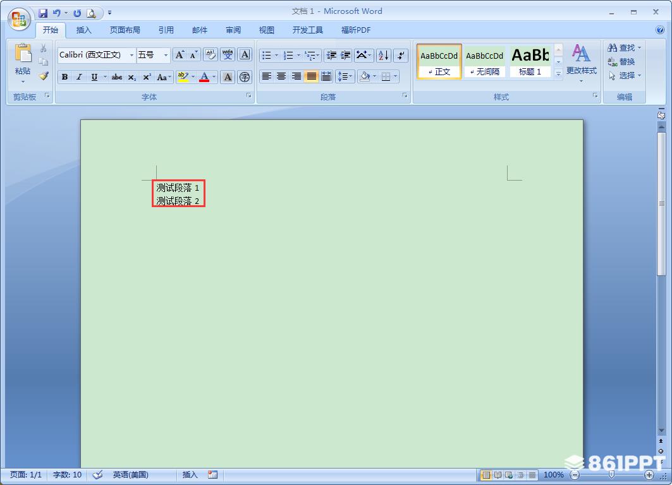This screenshot has width=672, height=485.
Task: Open the 选择 select menu
Action: click(x=625, y=76)
